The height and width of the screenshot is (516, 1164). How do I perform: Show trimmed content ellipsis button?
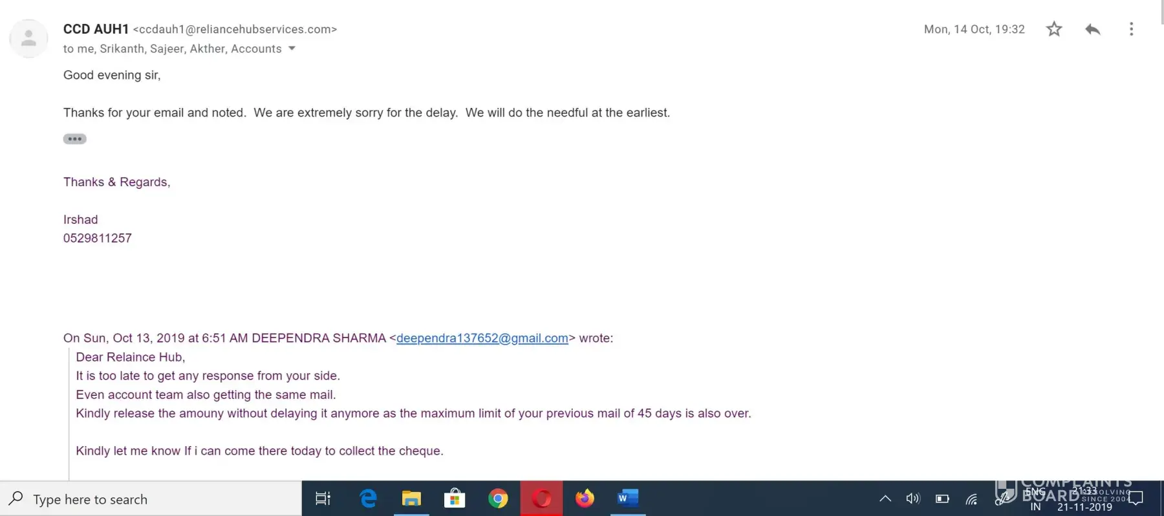(x=74, y=139)
